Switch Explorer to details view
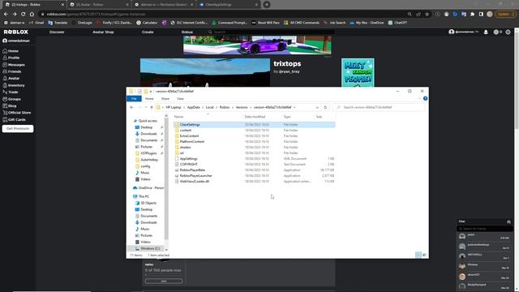The width and height of the screenshot is (519, 292). (418, 255)
